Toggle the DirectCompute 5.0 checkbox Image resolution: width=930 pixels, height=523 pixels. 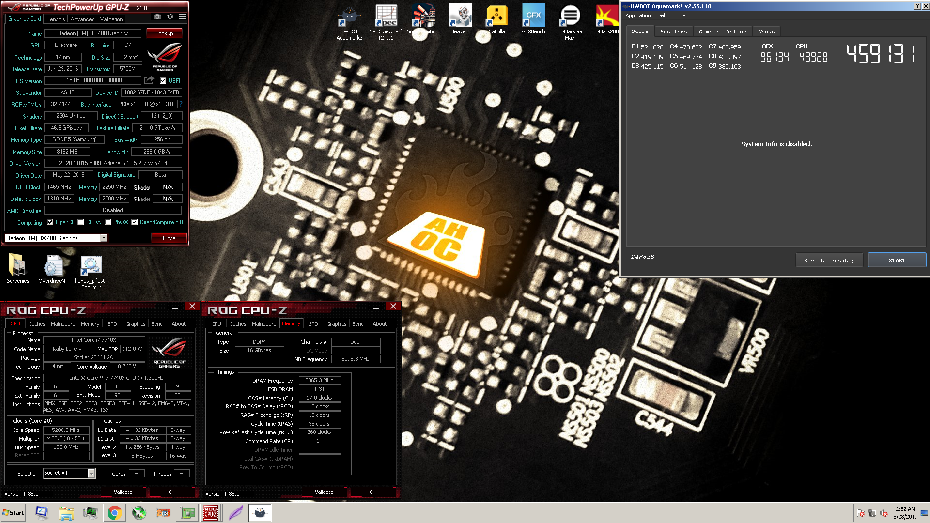point(135,222)
